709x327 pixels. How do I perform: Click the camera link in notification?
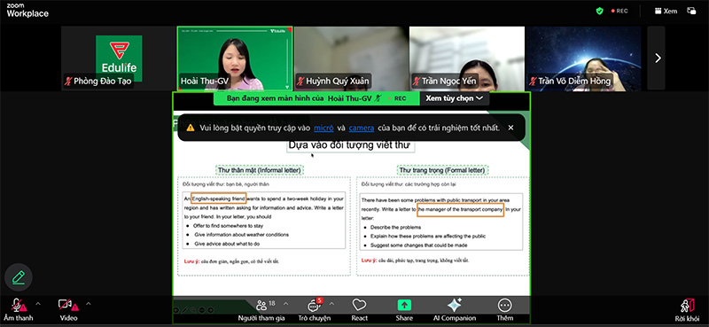[x=362, y=128]
